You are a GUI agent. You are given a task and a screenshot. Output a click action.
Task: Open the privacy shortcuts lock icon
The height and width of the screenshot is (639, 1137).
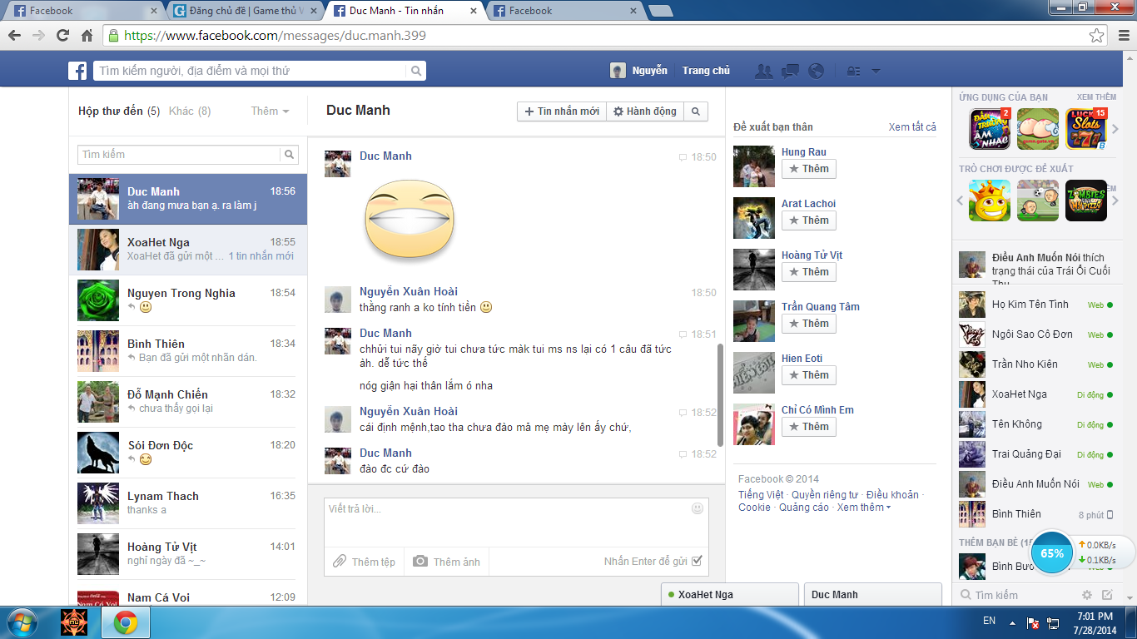coord(853,72)
